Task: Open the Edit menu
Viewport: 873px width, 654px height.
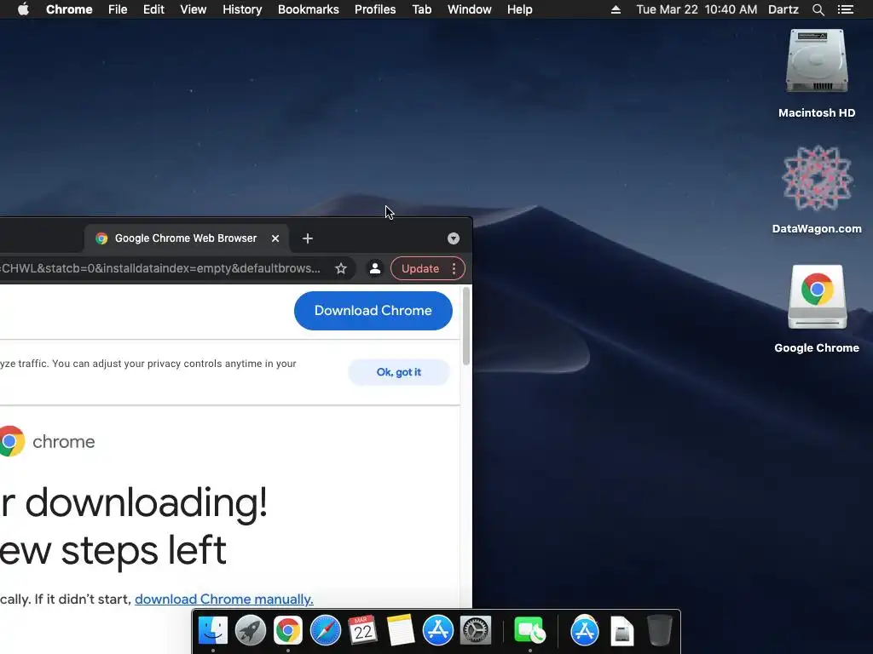Action: point(153,9)
